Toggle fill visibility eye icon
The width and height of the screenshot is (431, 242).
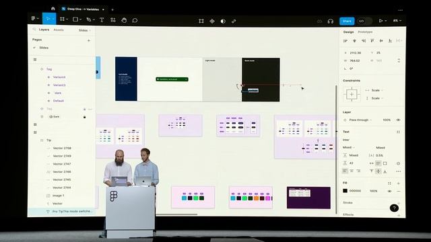tap(389, 191)
